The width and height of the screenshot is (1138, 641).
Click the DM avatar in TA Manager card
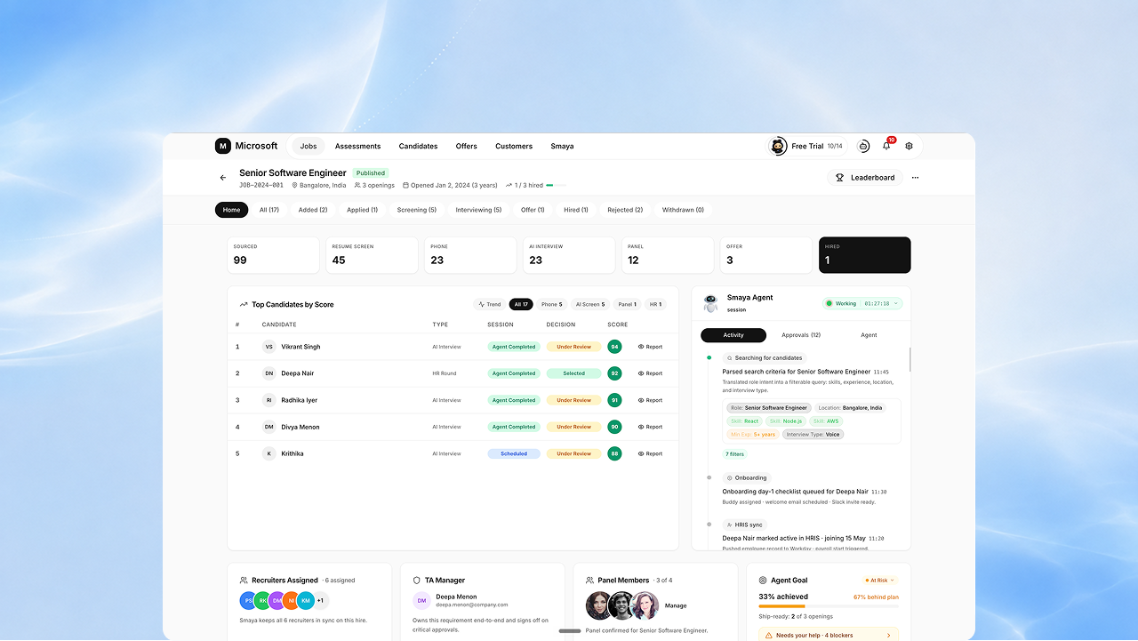coord(421,600)
